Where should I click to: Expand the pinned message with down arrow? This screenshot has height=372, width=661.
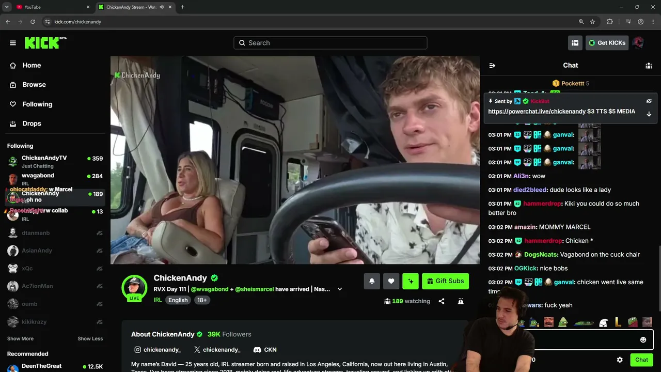649,114
